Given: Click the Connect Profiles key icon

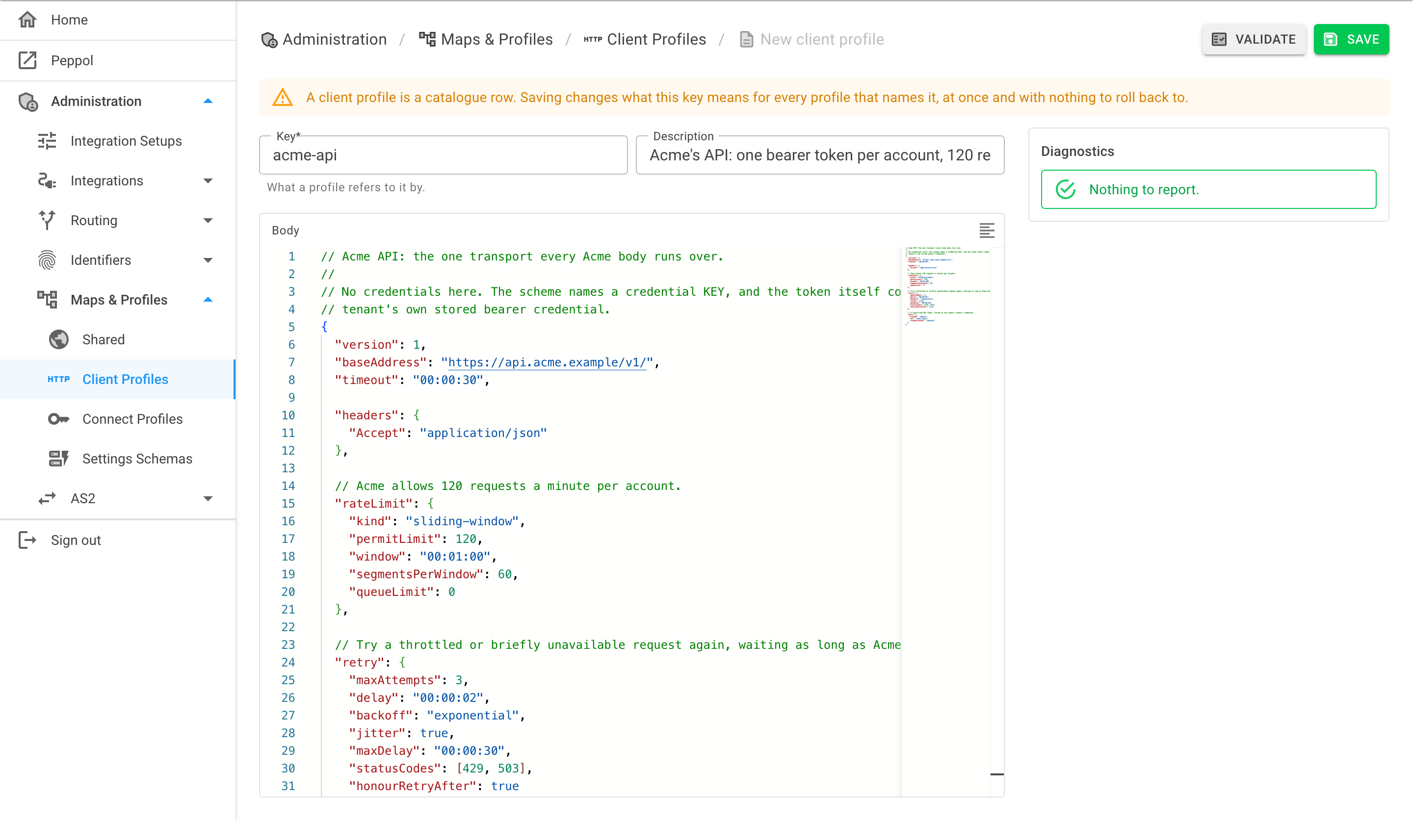Looking at the screenshot, I should point(59,419).
